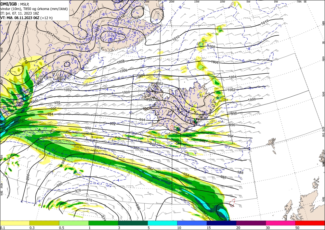
Task: Click the '20W' longitude label at top
Action: click(172, 2)
